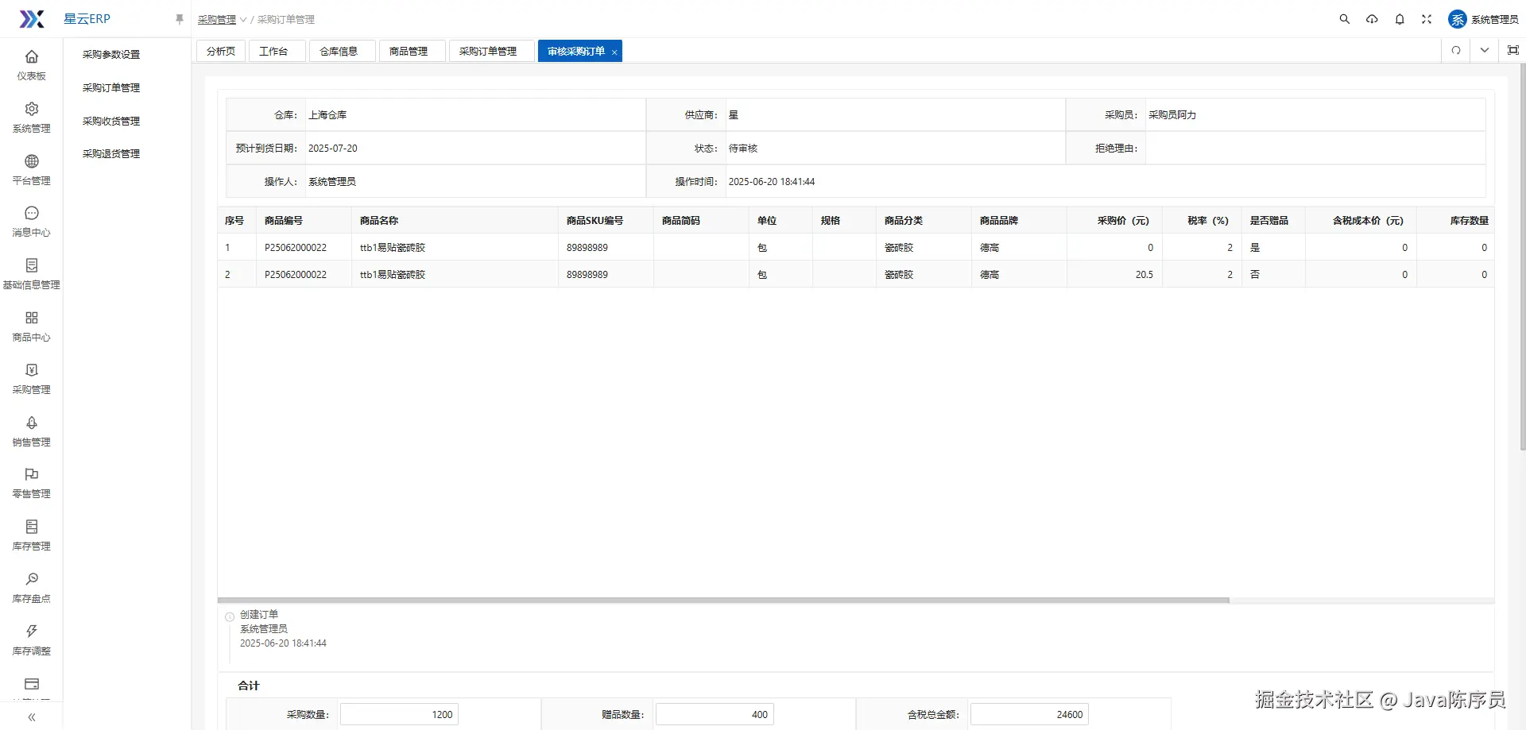This screenshot has height=730, width=1526.
Task: Open 系统管理 gear icon in sidebar
Action: click(x=32, y=109)
